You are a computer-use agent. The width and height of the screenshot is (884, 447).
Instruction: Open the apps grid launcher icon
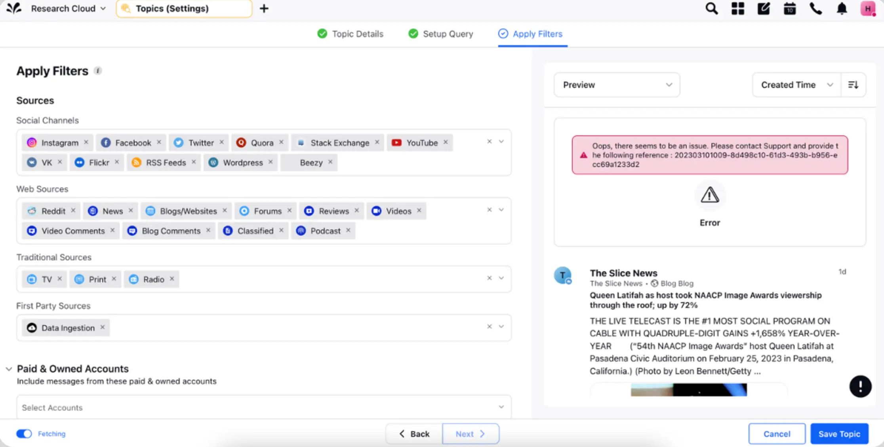[x=737, y=8]
